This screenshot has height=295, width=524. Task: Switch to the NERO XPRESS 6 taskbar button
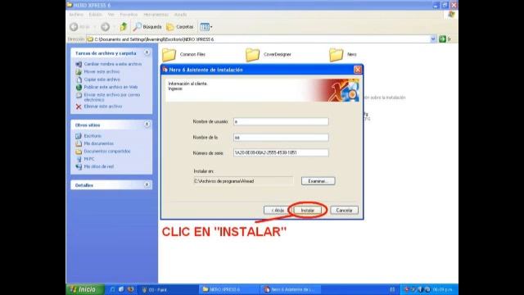229,289
